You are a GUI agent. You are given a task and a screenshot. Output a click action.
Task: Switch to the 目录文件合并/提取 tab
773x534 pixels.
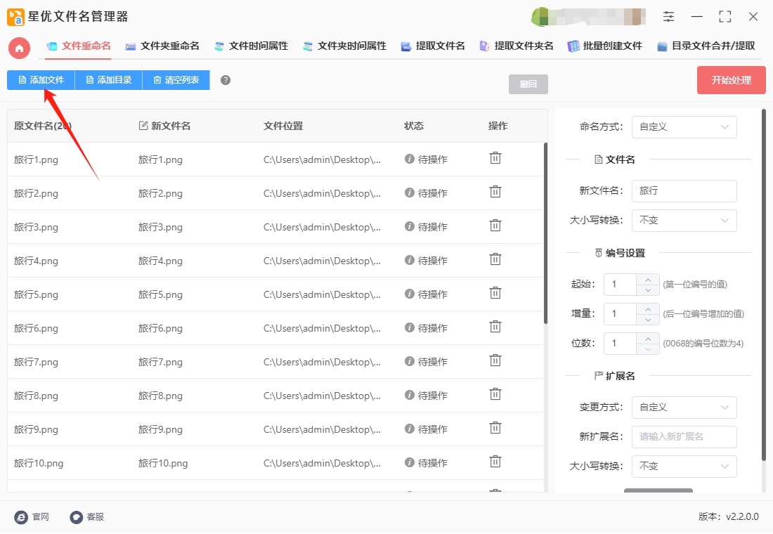coord(706,46)
